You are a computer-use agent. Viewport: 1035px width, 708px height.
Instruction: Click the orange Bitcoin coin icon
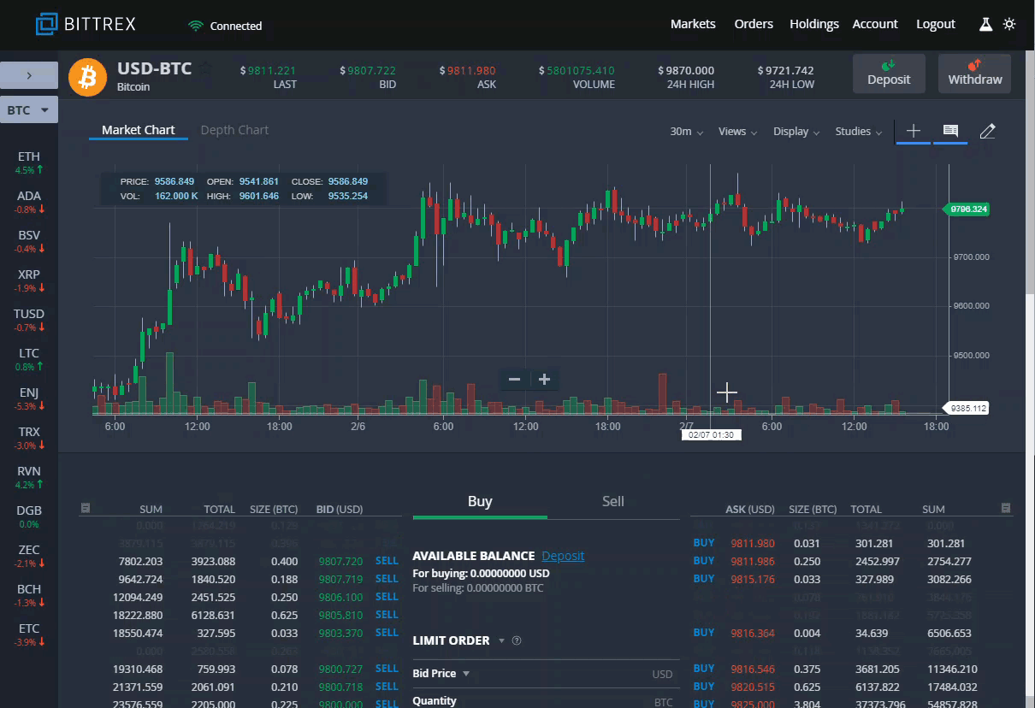pyautogui.click(x=86, y=76)
